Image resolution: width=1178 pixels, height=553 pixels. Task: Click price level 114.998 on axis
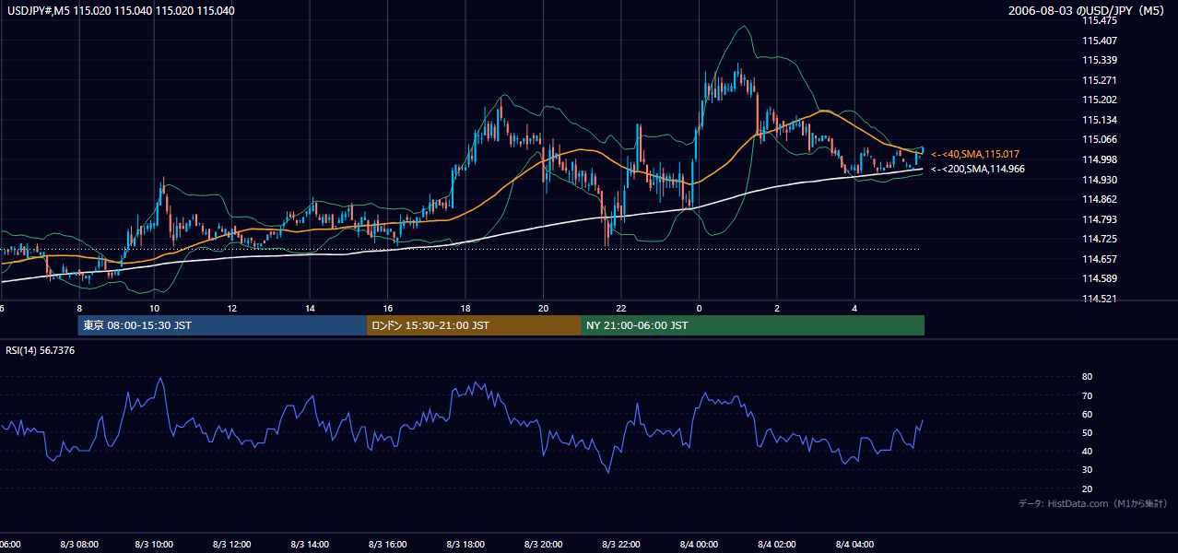pyautogui.click(x=1099, y=159)
